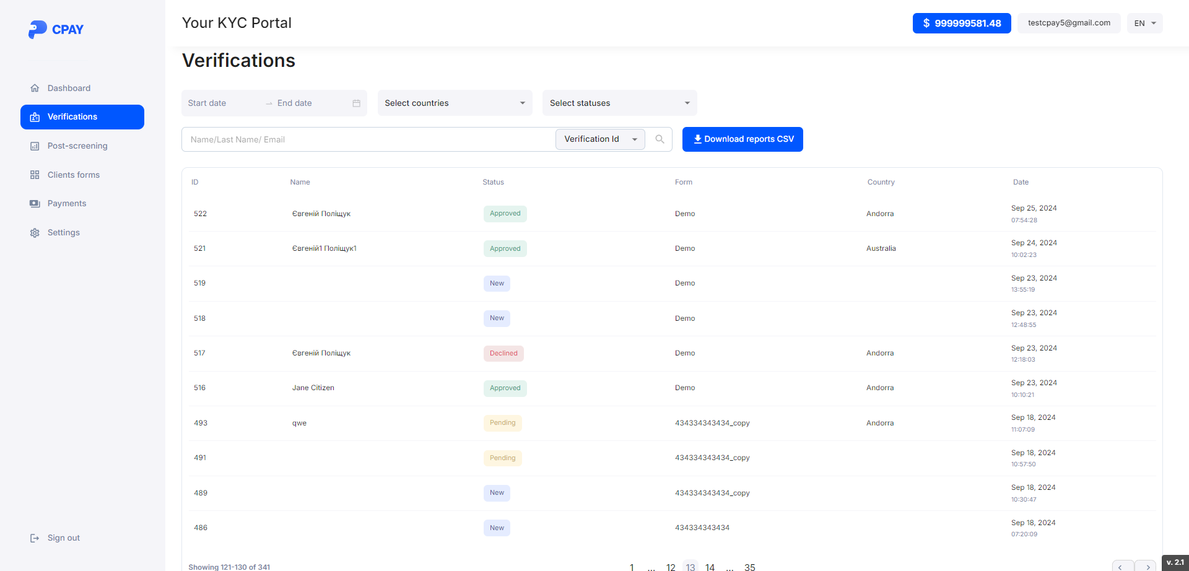Screen dimensions: 1189x571
Task: Type in the Name/Last Name/Email search field
Action: (368, 139)
